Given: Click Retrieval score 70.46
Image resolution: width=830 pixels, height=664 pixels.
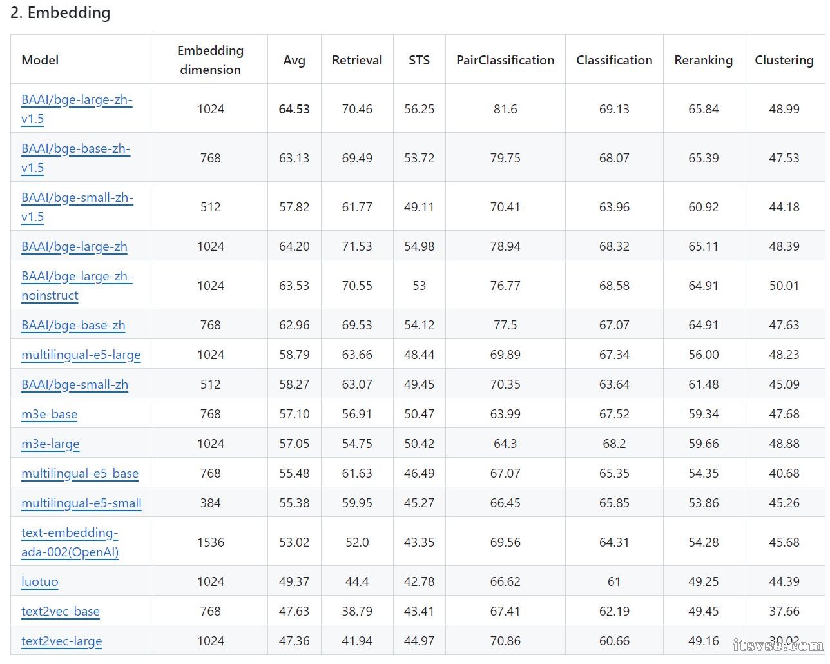Looking at the screenshot, I should tap(357, 109).
